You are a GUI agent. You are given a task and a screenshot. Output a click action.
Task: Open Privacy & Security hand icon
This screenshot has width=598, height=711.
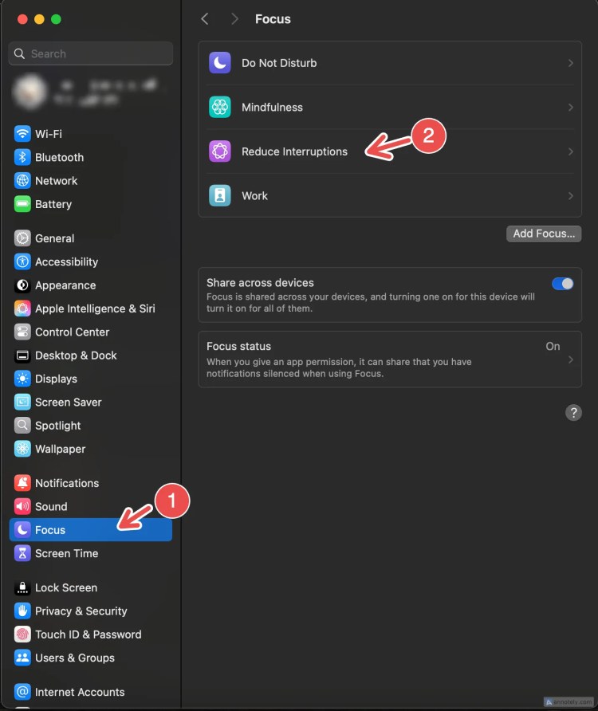[x=22, y=611]
